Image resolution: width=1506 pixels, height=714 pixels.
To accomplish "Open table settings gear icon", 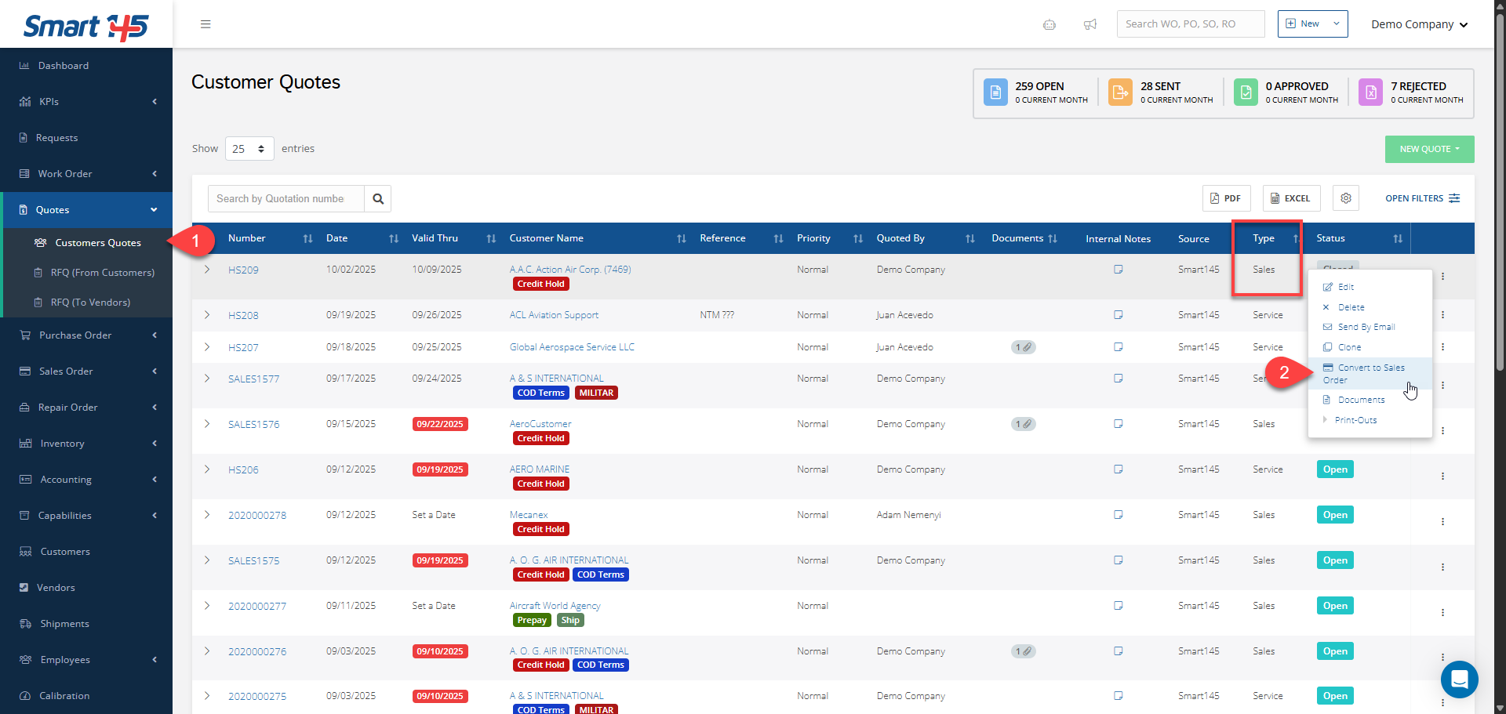I will tap(1346, 198).
